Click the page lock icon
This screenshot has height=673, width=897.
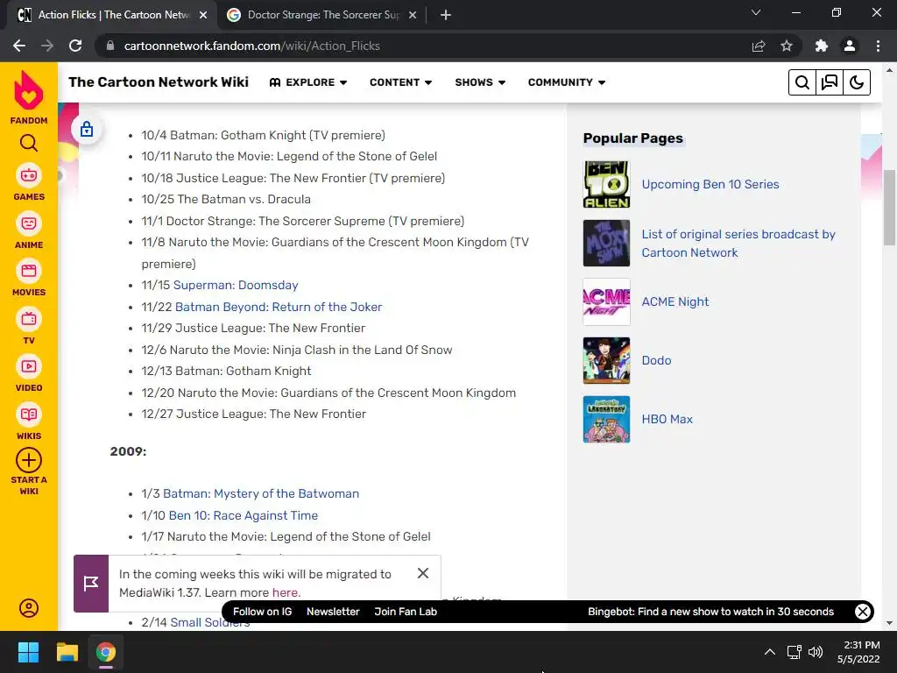point(87,130)
